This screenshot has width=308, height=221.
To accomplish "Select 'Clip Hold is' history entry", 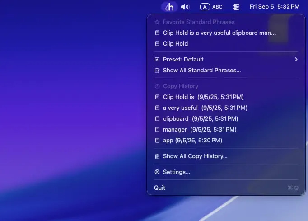I will 226,97.
